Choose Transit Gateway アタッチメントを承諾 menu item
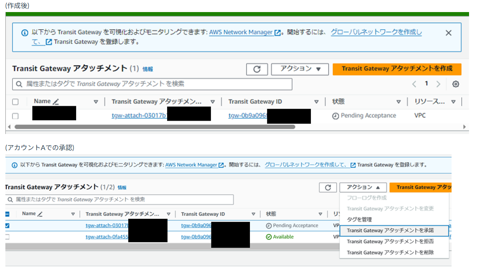The height and width of the screenshot is (272, 478). (x=390, y=230)
